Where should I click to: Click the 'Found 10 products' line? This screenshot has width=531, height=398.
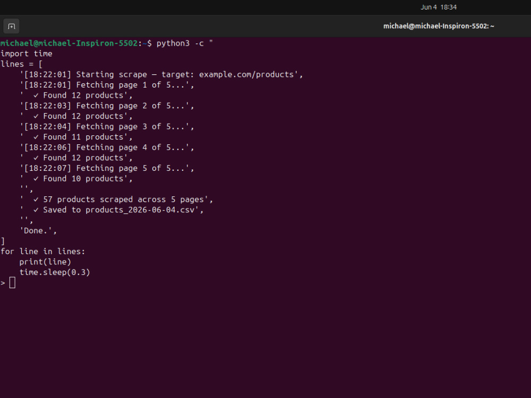76,179
